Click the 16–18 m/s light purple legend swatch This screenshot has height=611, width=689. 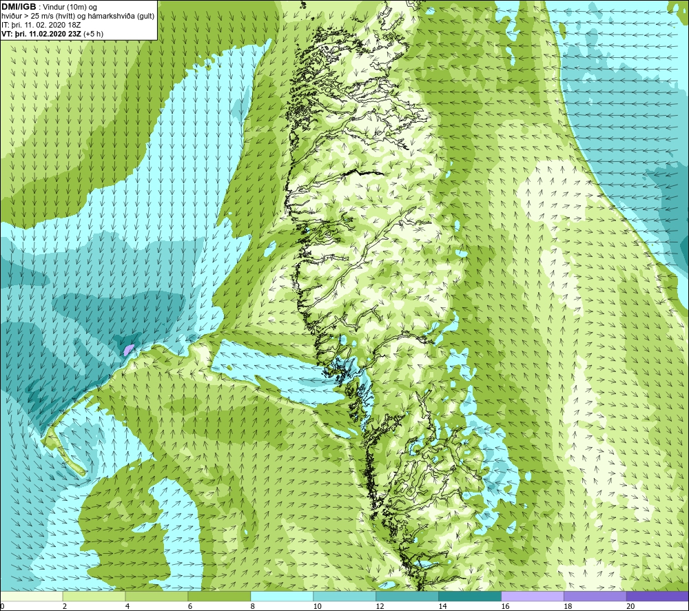(x=533, y=596)
